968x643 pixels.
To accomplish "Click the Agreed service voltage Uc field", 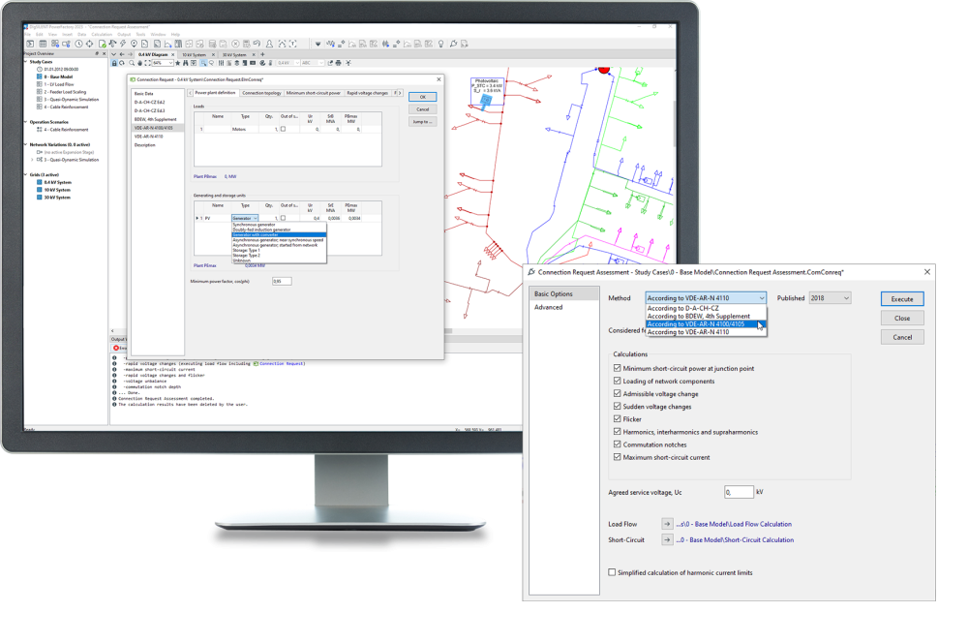I will 739,492.
